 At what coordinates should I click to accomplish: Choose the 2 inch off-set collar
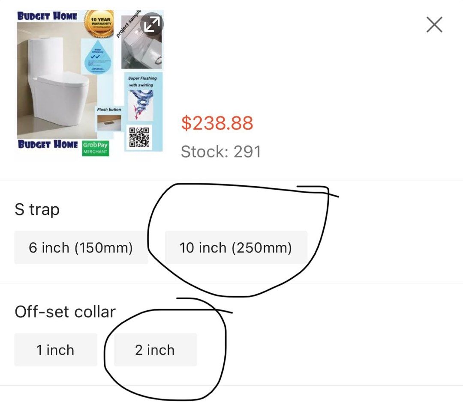tap(155, 350)
